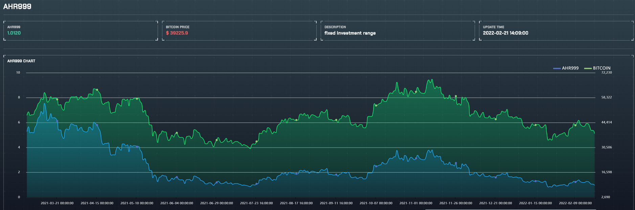
Task: Click the Bitcoin price $ 39225.9
Action: (x=177, y=33)
